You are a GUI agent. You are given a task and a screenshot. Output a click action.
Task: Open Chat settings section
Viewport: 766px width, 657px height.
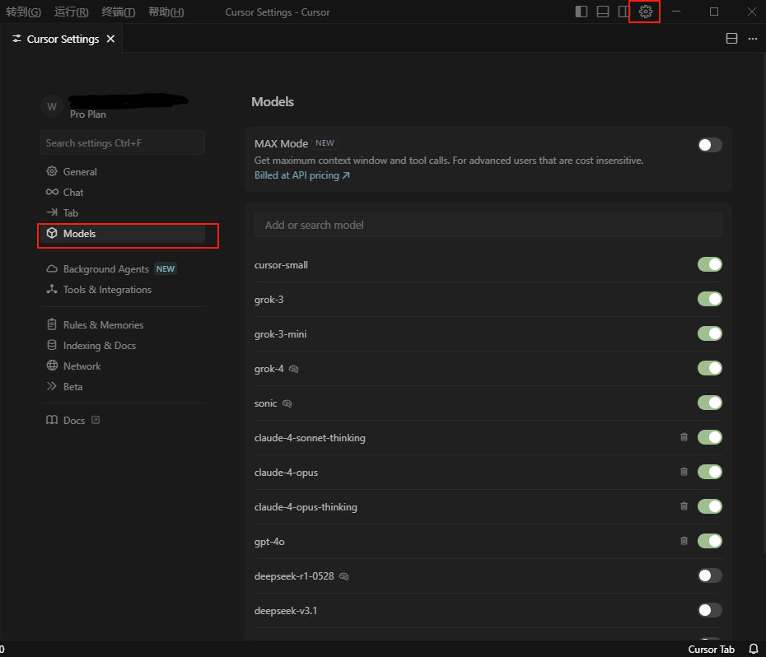click(123, 193)
